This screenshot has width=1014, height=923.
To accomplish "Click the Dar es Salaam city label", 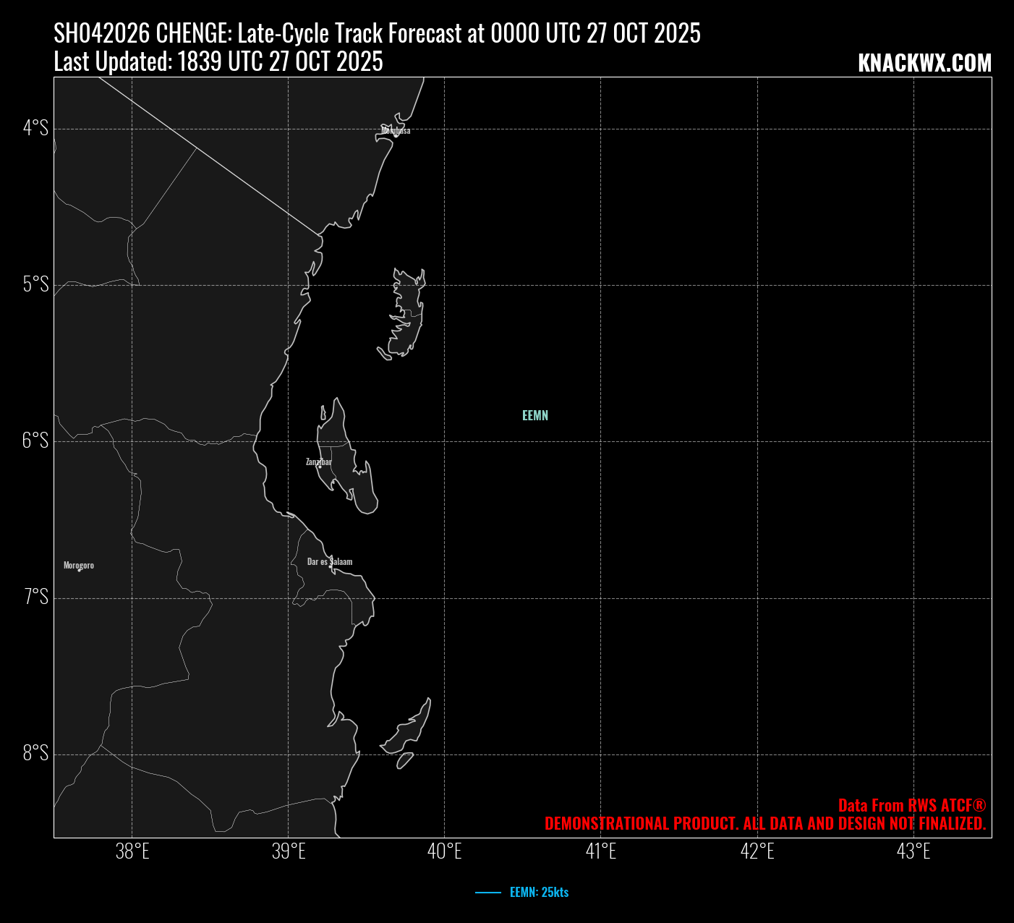I will [x=330, y=561].
